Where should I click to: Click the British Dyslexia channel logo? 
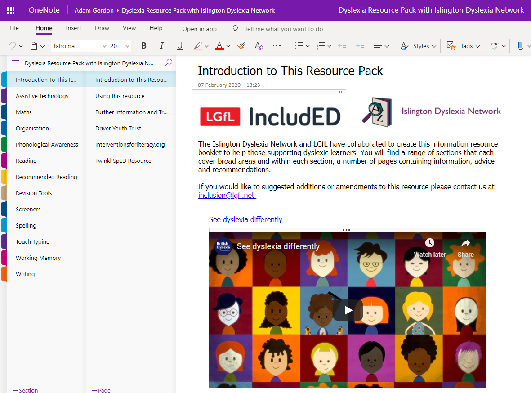tap(223, 246)
